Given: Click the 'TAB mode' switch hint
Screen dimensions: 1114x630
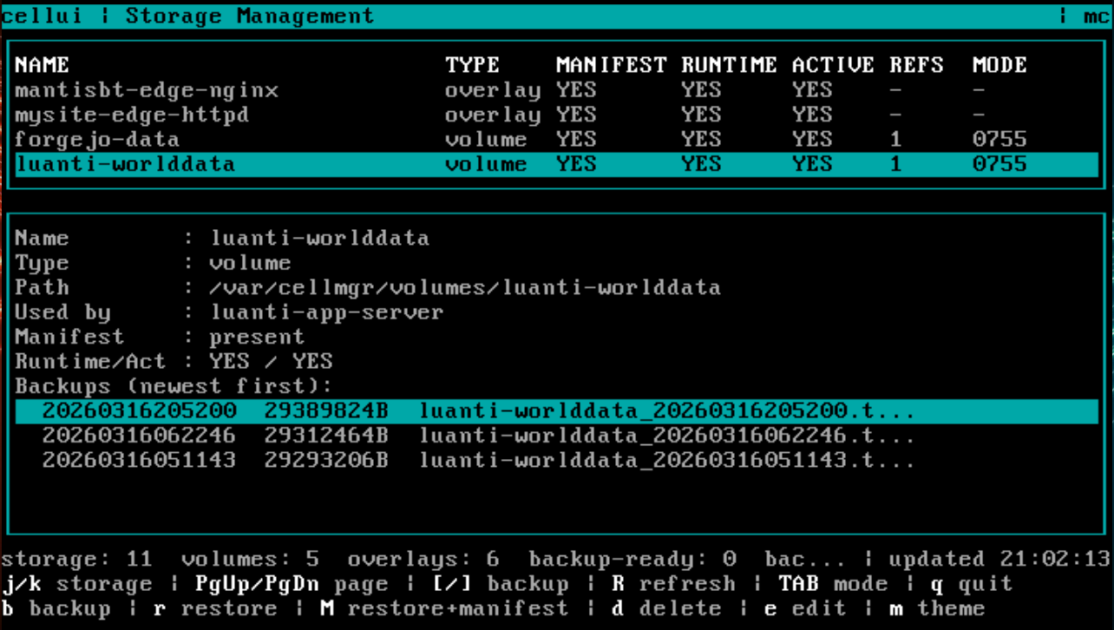Looking at the screenshot, I should pyautogui.click(x=833, y=584).
